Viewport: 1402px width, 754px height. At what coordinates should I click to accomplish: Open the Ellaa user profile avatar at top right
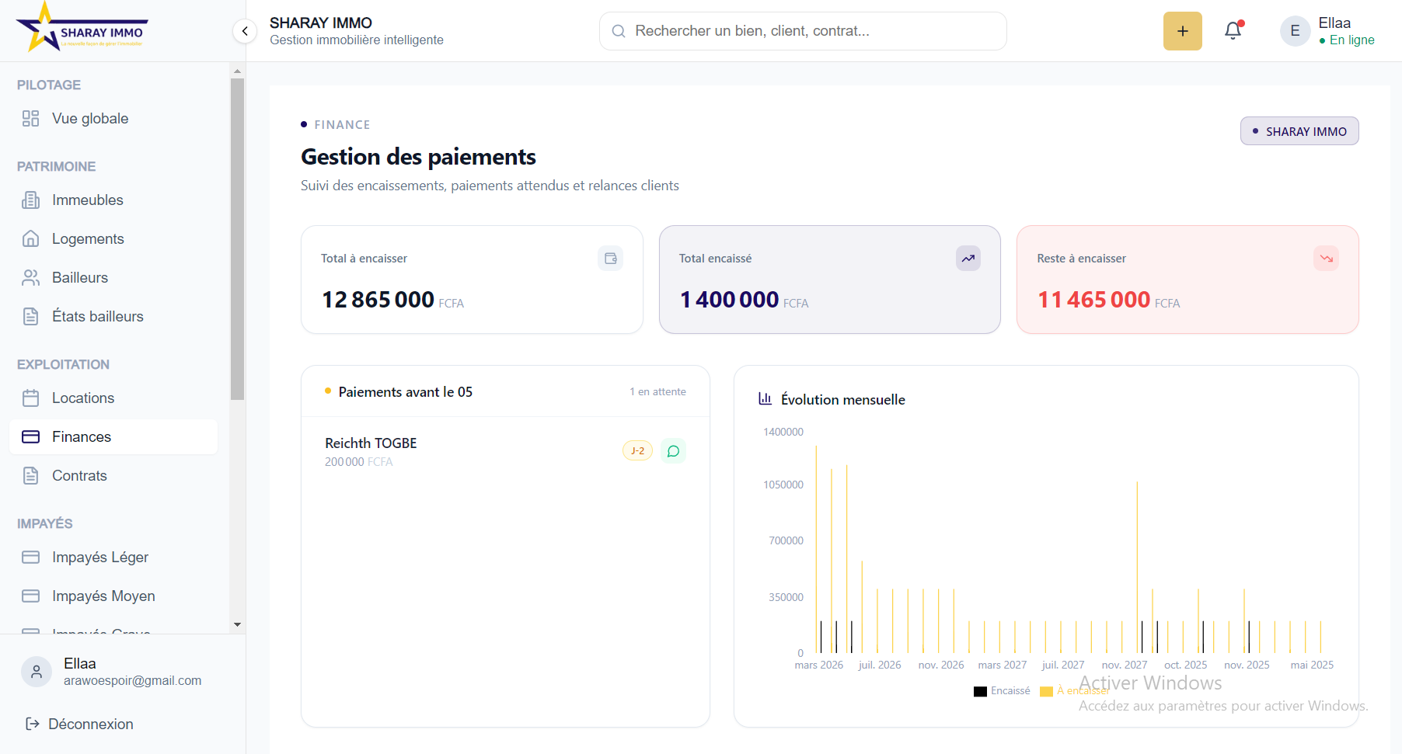[1295, 31]
